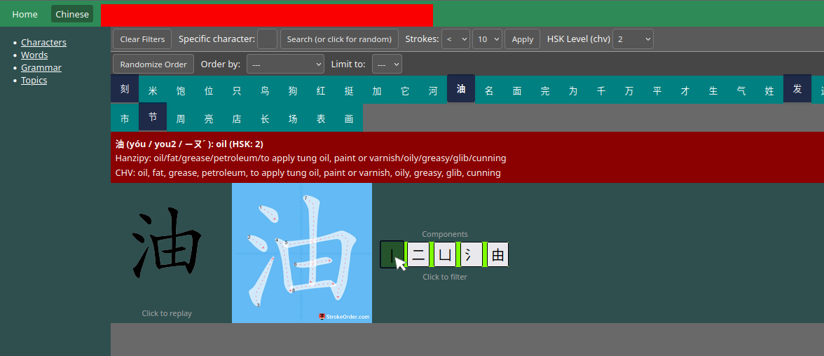Open the Home tab in navbar

point(25,14)
